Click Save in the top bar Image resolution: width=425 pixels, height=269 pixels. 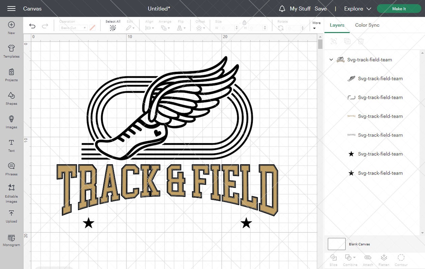321,8
